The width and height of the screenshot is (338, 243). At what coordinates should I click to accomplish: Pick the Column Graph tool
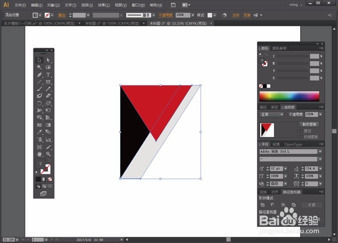click(x=48, y=140)
